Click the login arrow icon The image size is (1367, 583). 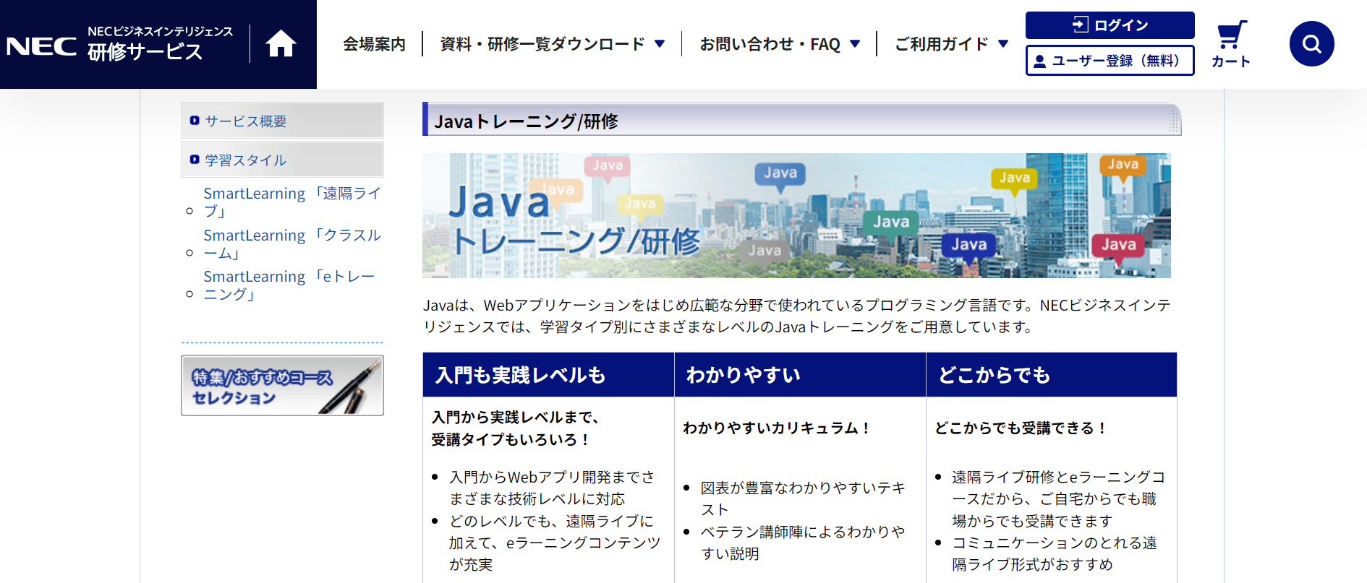(x=1080, y=25)
